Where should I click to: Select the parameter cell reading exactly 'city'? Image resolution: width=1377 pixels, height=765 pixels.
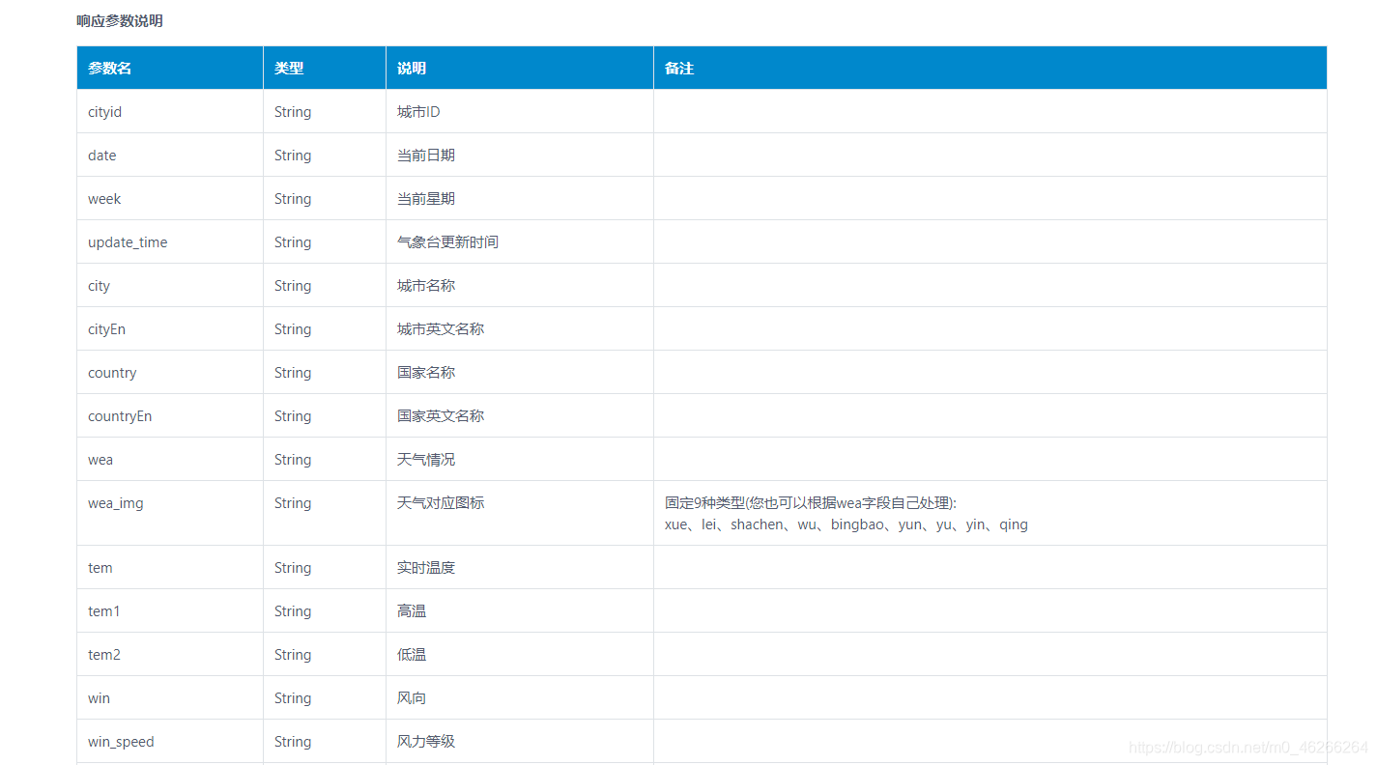click(170, 285)
